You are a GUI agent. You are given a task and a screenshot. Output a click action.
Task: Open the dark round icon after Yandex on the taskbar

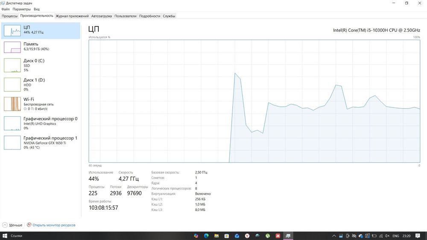coord(257,236)
